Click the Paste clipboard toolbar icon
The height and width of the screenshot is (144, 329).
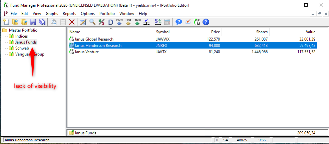click(63, 22)
